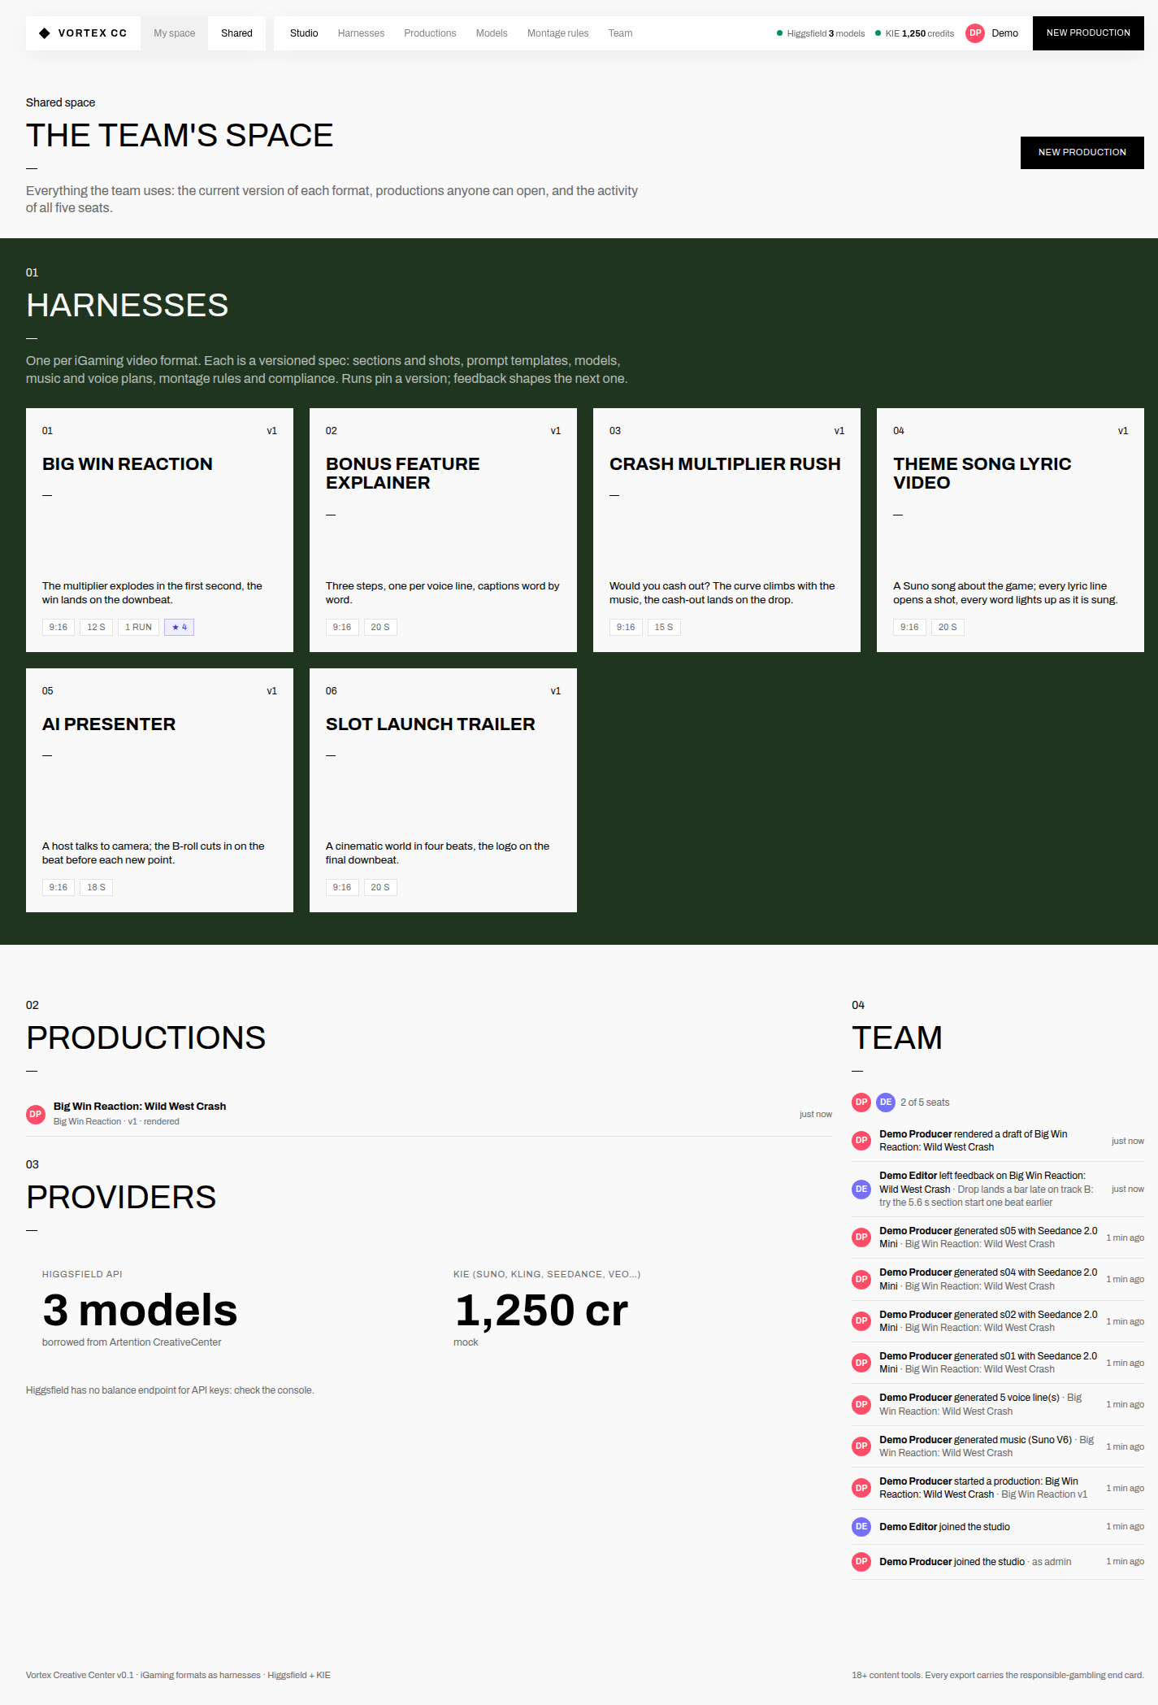
Task: Open the Big Win Reaction: Wild West Crash production
Action: tap(429, 1114)
